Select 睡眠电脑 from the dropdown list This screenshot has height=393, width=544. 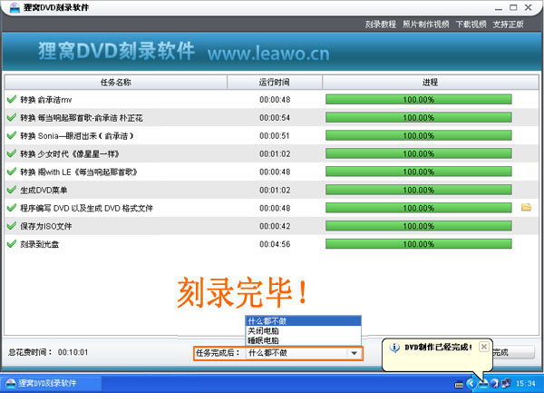tap(303, 340)
